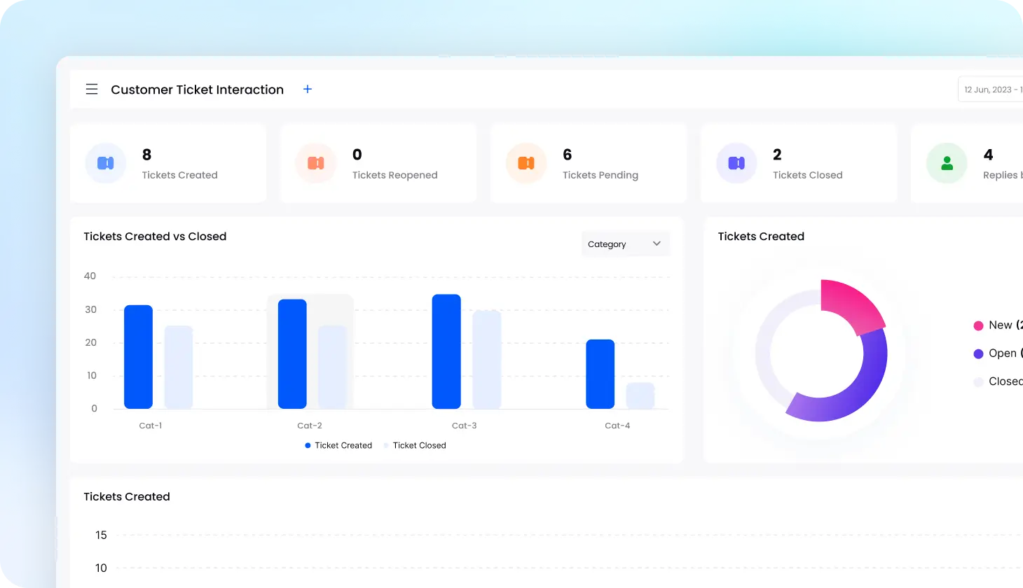The width and height of the screenshot is (1023, 588).
Task: Click the number 6 on Tickets Pending card
Action: 568,155
